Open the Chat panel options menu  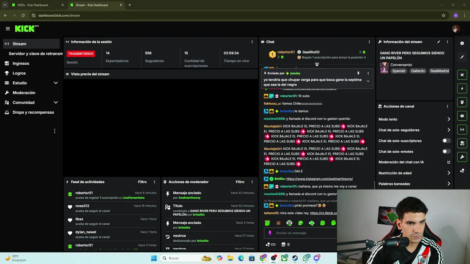[x=369, y=42]
